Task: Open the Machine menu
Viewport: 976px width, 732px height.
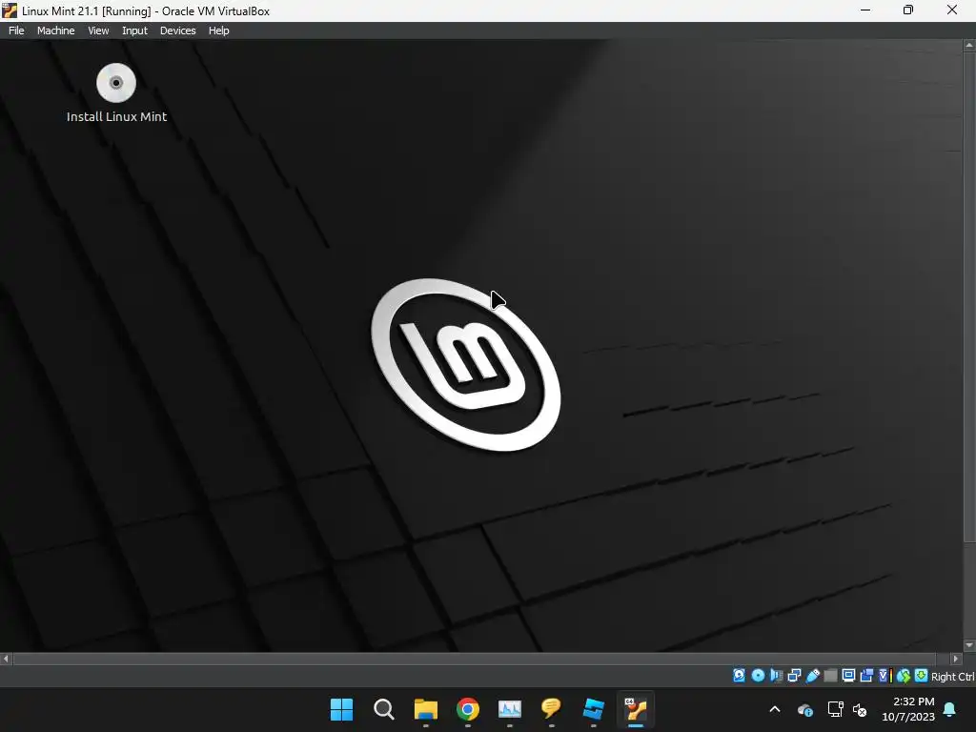Action: point(56,30)
